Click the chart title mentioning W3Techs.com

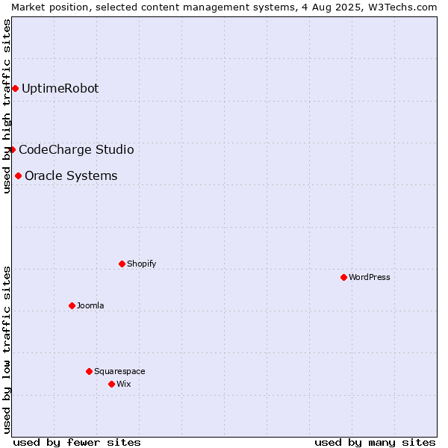coord(224,7)
